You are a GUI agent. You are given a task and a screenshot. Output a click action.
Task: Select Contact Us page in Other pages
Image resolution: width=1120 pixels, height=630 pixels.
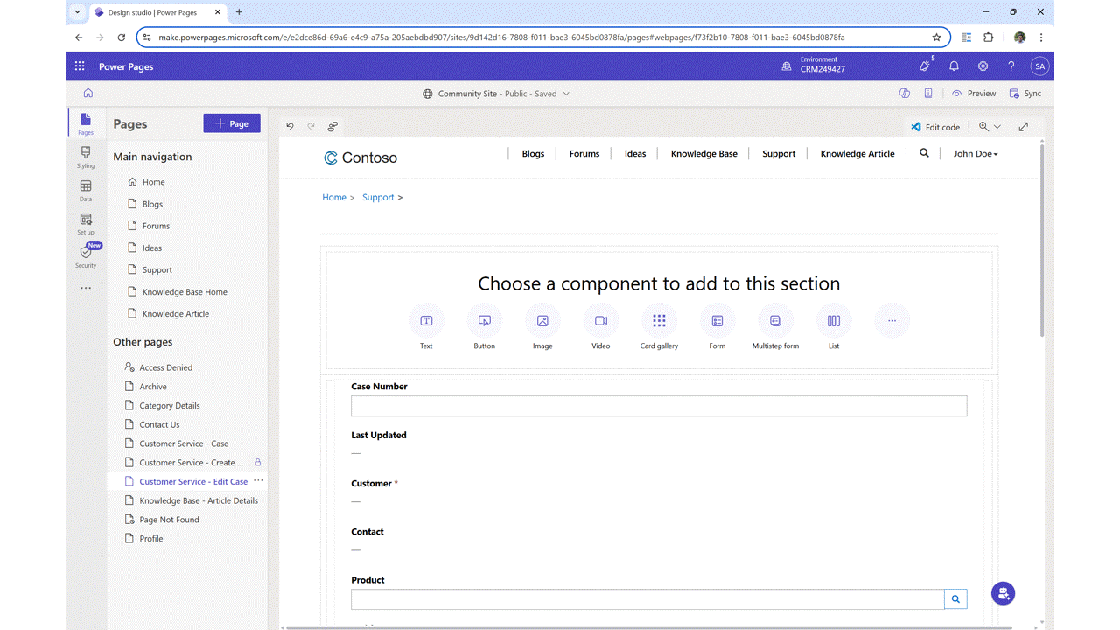click(159, 424)
